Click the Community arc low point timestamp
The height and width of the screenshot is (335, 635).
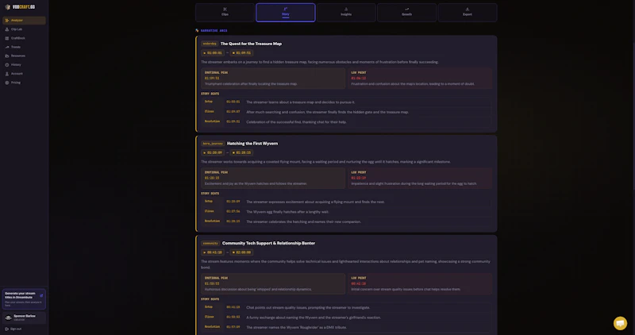pos(359,283)
